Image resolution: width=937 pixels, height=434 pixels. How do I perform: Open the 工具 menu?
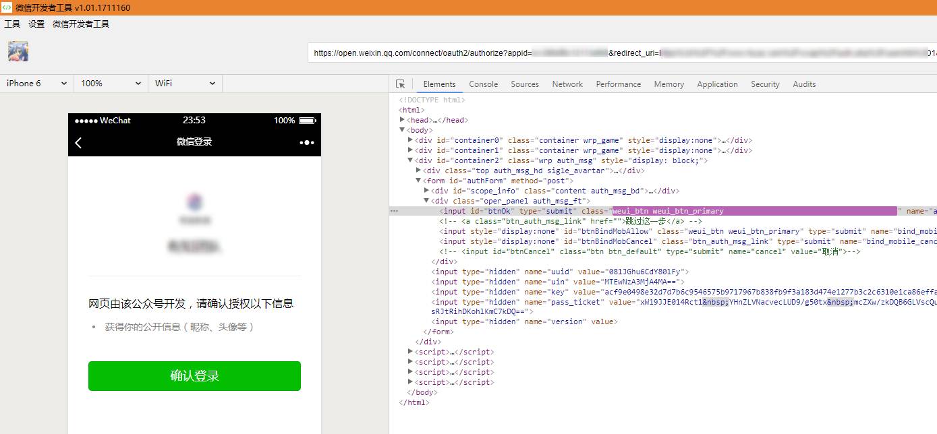tap(12, 24)
